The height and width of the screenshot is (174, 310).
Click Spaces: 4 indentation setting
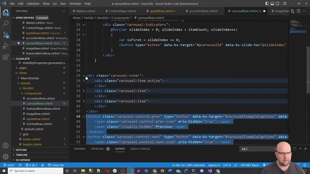point(214,165)
